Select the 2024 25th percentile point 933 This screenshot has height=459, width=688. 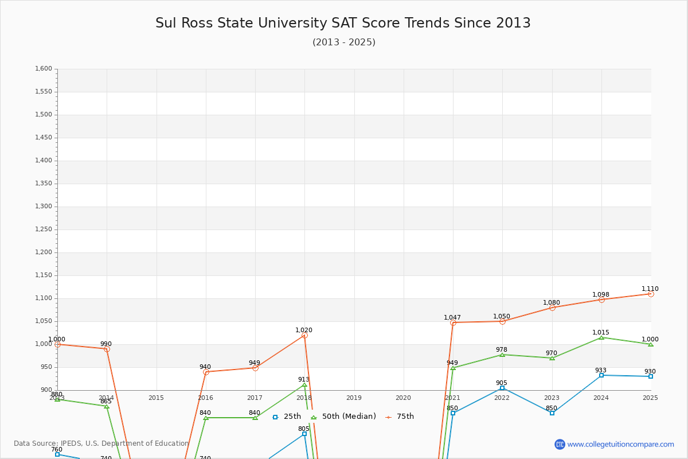coord(601,375)
